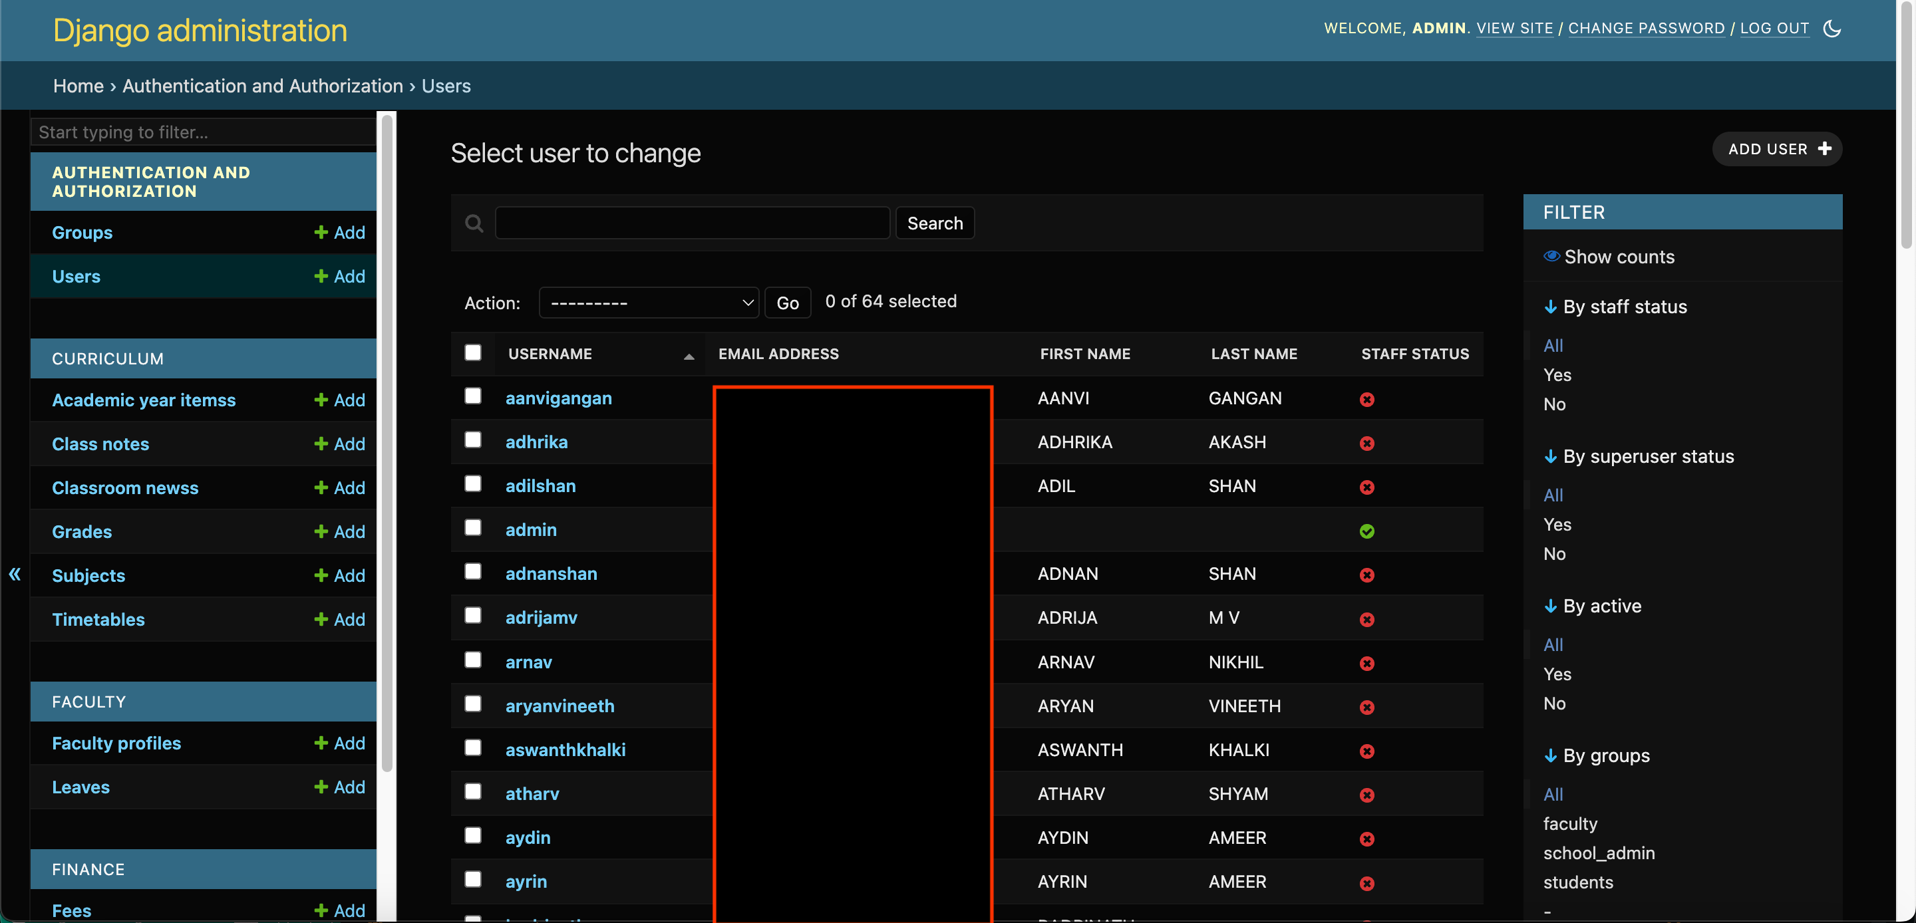Click the Search button
This screenshot has width=1916, height=923.
pyautogui.click(x=934, y=223)
